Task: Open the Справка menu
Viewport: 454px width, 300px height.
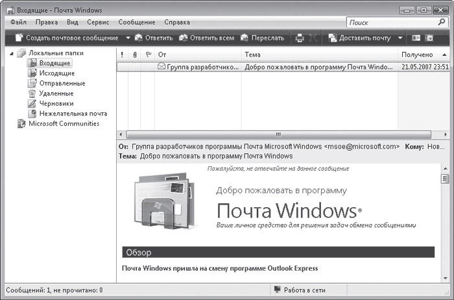Action: coord(177,22)
